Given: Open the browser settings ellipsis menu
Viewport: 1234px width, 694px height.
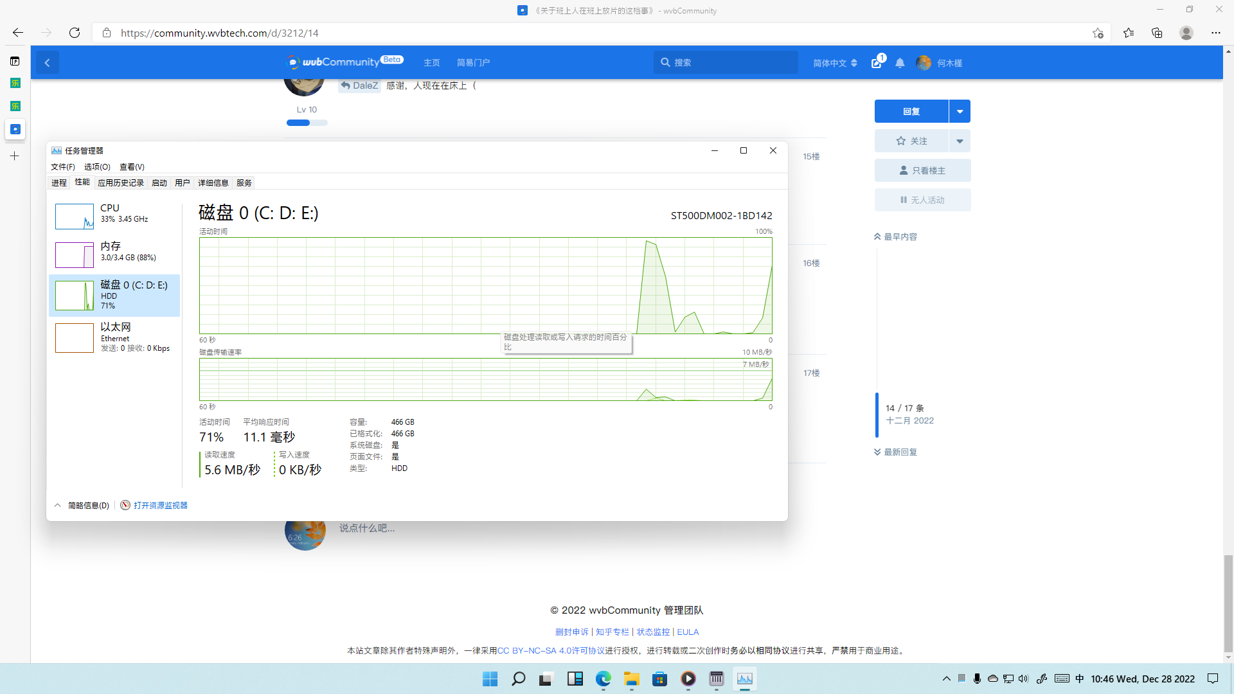Looking at the screenshot, I should tap(1216, 33).
